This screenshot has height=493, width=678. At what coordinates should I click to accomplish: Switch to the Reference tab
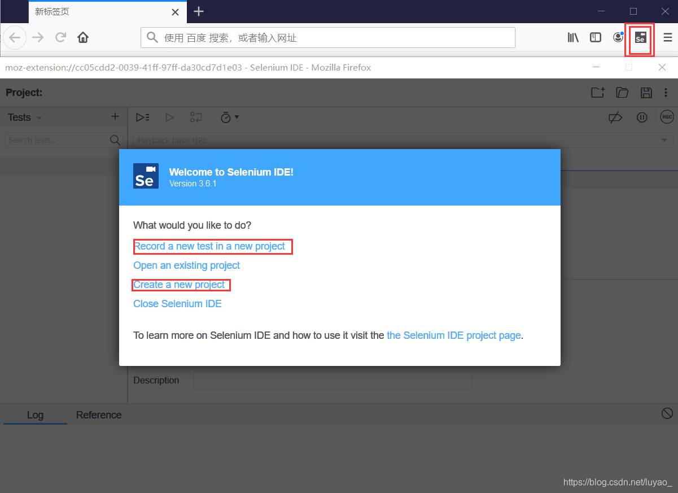pyautogui.click(x=99, y=415)
